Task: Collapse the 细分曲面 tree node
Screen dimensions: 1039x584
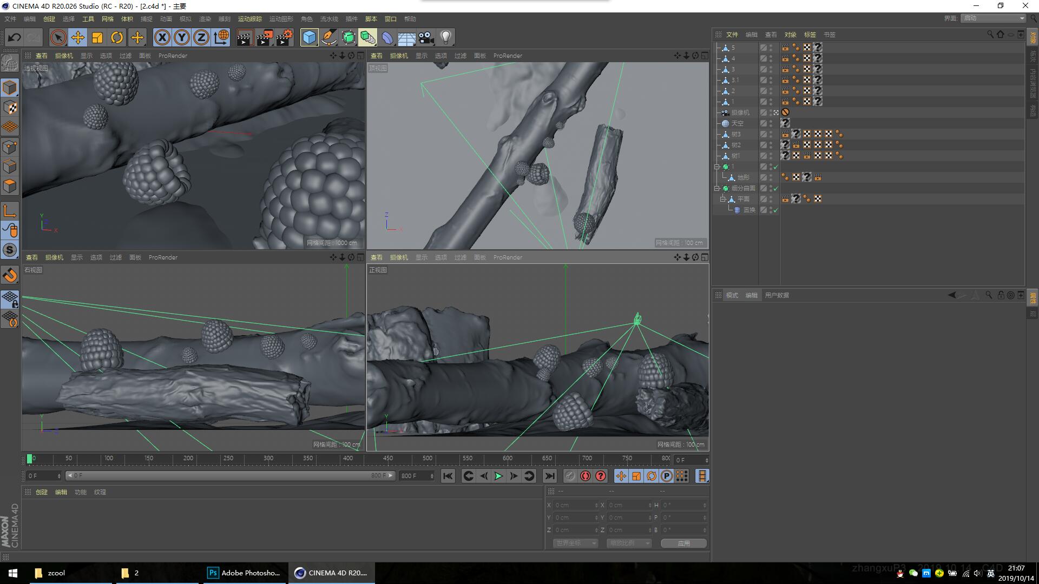Action: (x=717, y=188)
